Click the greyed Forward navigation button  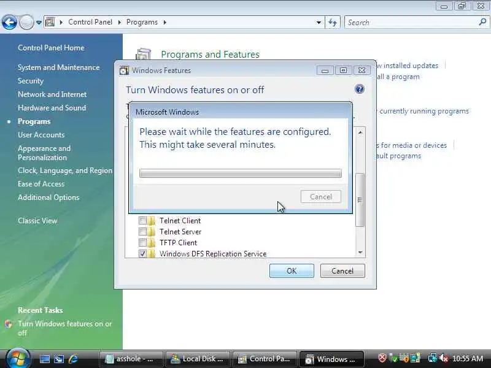pos(26,22)
